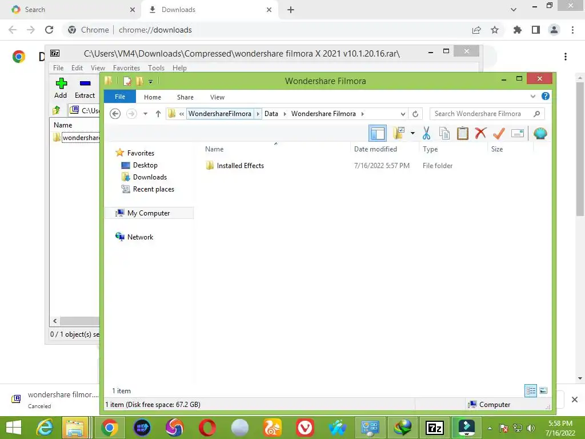Open Vivaldi browser from taskbar
This screenshot has width=585, height=439.
305,428
